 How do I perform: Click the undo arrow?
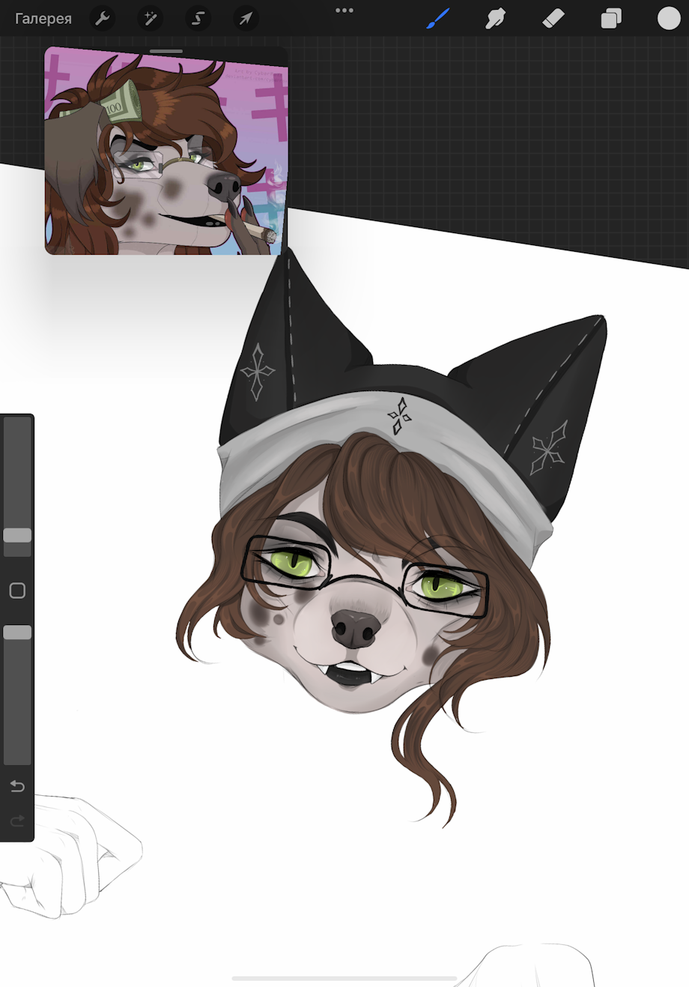(x=17, y=786)
